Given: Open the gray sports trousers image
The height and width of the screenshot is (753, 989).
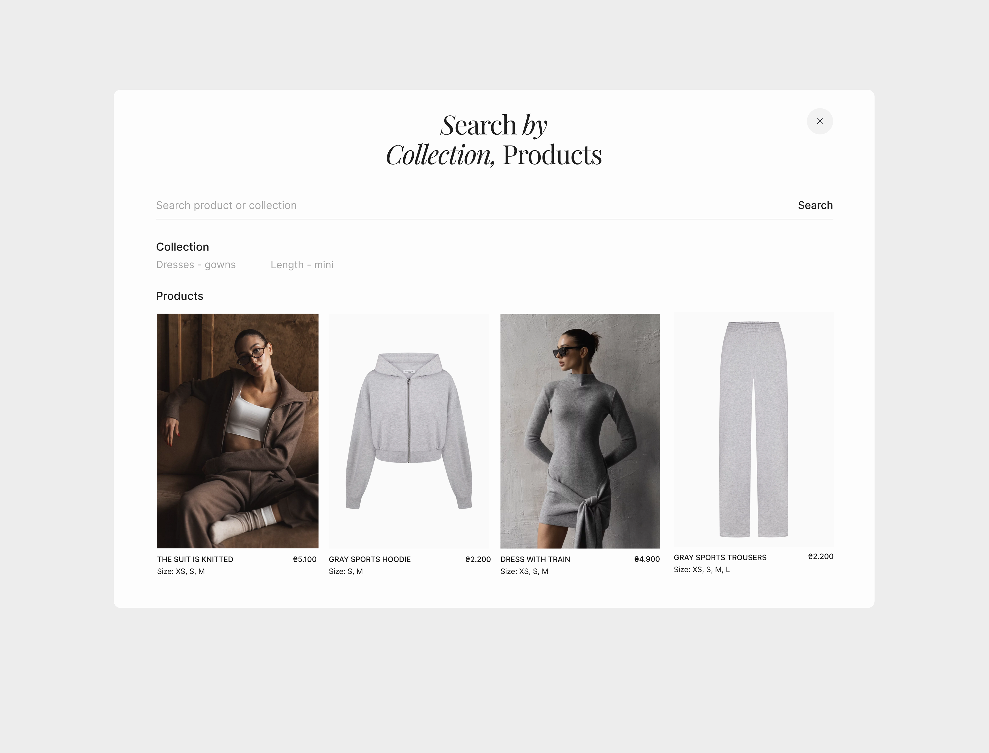Looking at the screenshot, I should click(753, 429).
